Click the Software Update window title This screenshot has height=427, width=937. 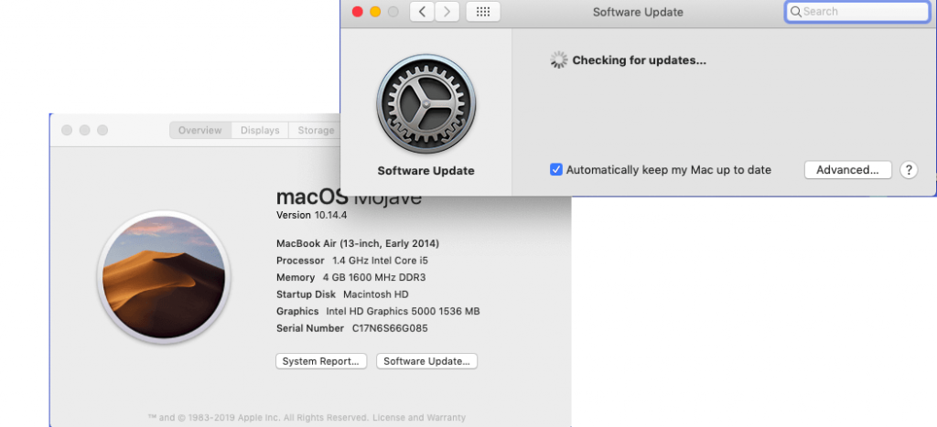[x=638, y=11]
